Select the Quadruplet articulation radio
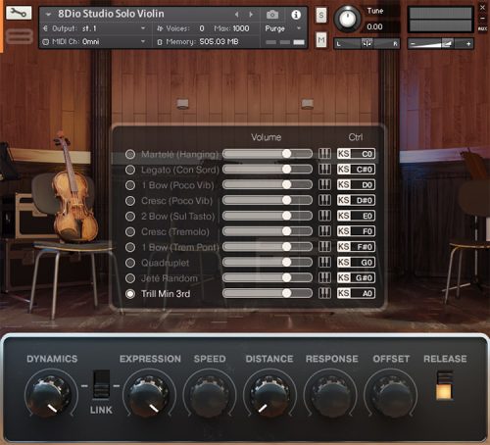490x445 pixels. (x=130, y=263)
